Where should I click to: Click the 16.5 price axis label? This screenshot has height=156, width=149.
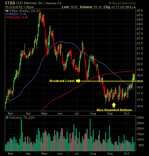click(x=140, y=106)
